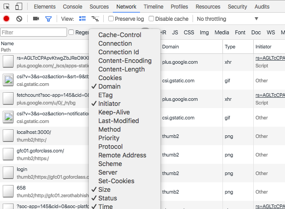The height and width of the screenshot is (209, 285).
Task: Filter requests by Doc type
Action: pyautogui.click(x=256, y=33)
